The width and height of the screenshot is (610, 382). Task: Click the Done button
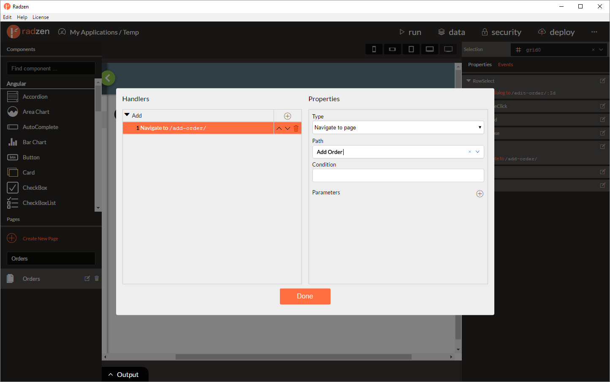(x=305, y=296)
